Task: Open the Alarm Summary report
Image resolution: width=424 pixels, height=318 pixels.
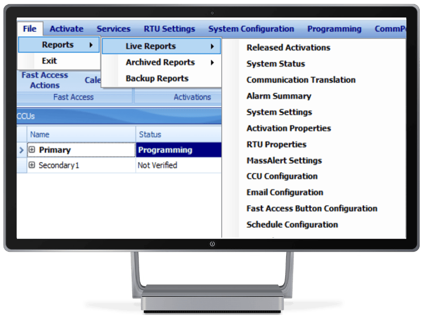Action: pyautogui.click(x=278, y=96)
